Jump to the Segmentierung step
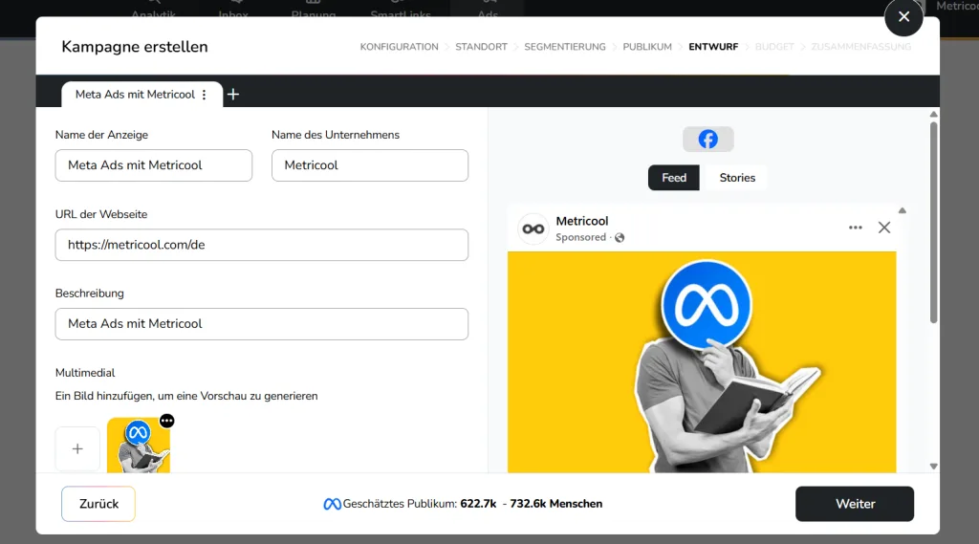 pos(564,47)
